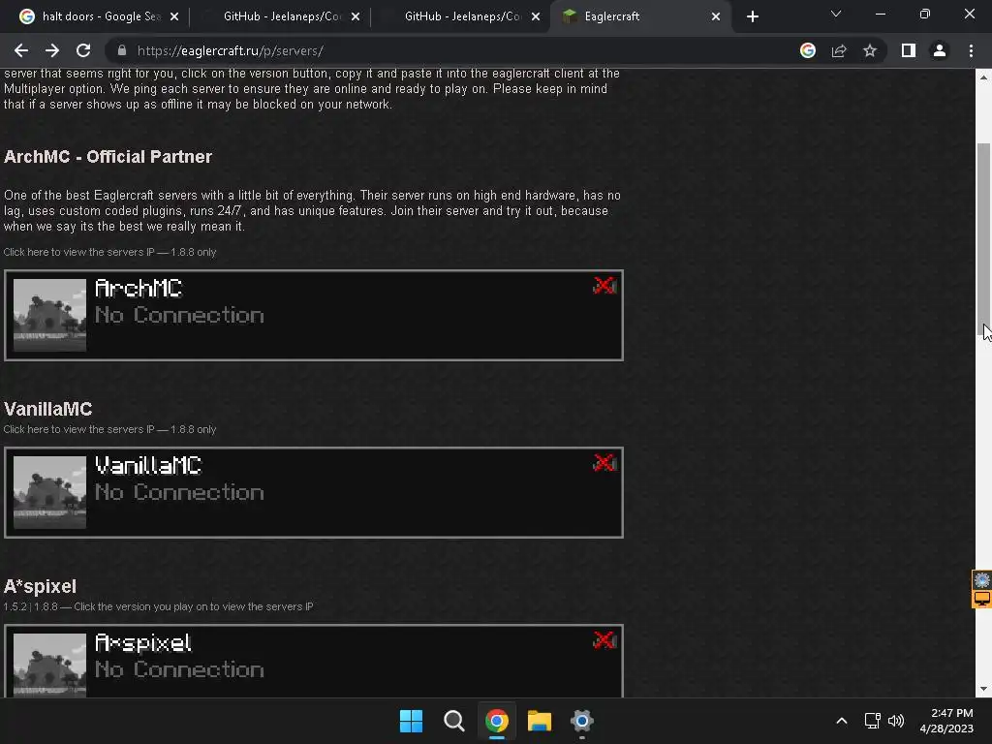Click the A*spixel no-connection signal icon
This screenshot has width=992, height=744.
pos(604,640)
